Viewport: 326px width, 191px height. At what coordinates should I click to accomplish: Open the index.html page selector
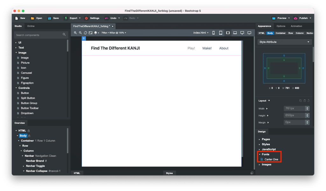point(201,33)
